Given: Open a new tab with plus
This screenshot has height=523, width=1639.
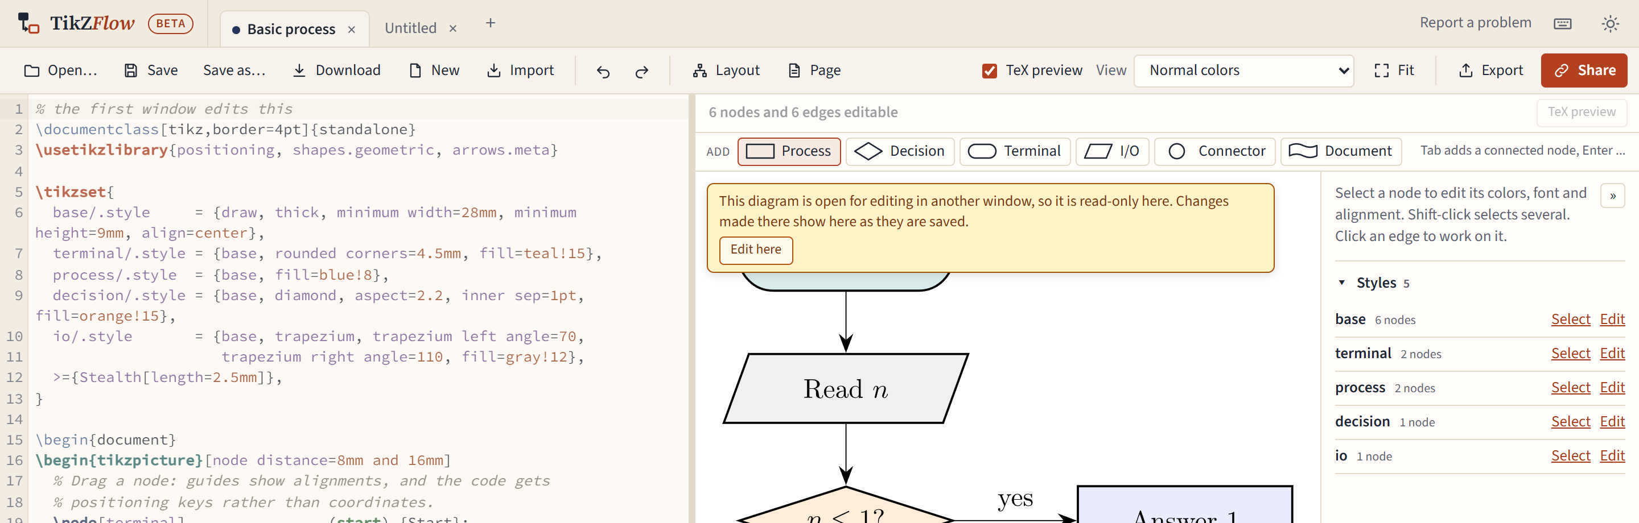Looking at the screenshot, I should [490, 23].
